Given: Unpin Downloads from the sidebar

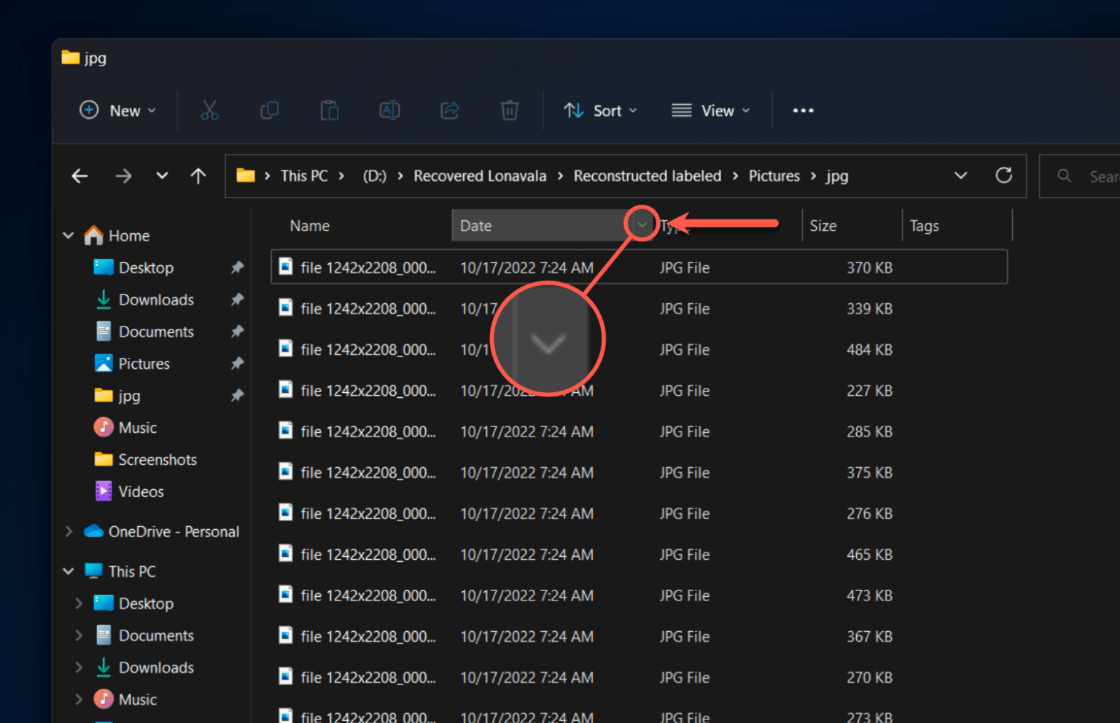Looking at the screenshot, I should click(237, 299).
